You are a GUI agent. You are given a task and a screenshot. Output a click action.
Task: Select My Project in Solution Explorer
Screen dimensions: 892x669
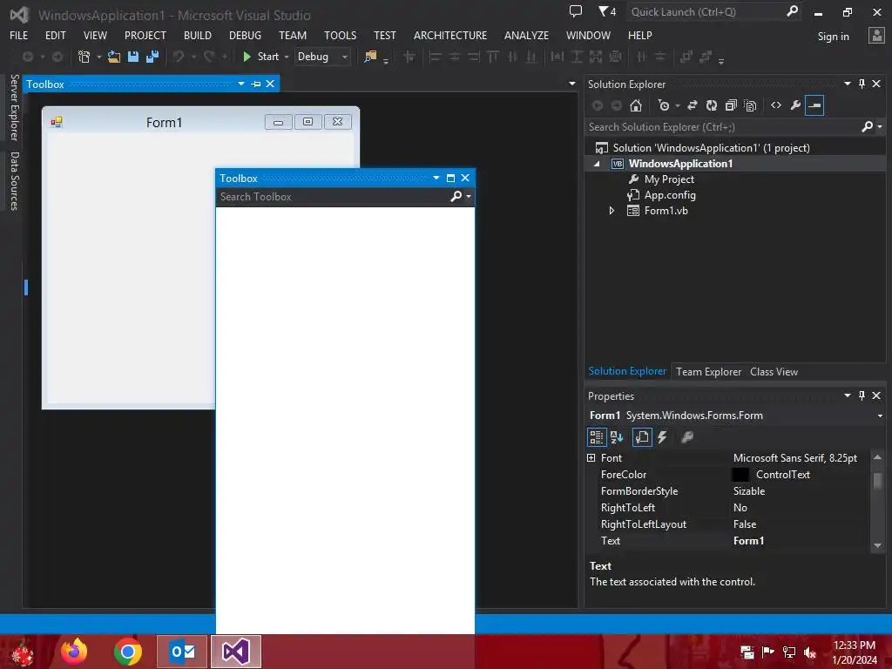coord(669,179)
